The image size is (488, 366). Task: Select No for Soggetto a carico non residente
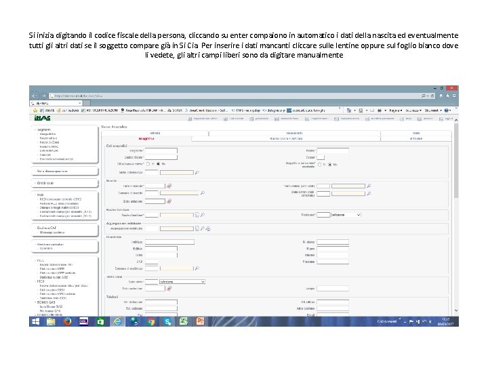pos(330,165)
